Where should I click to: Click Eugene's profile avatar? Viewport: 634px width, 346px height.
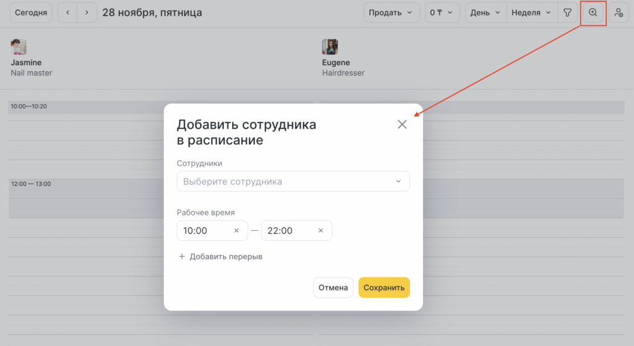click(330, 47)
